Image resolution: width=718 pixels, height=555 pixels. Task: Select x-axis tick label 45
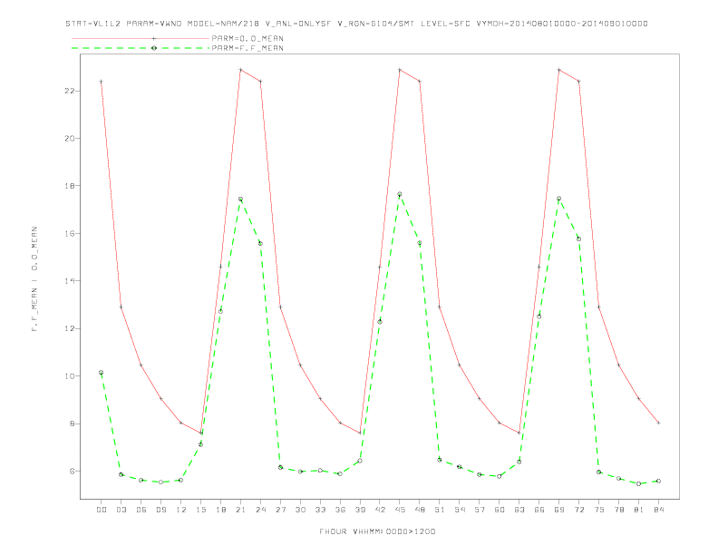click(x=400, y=510)
